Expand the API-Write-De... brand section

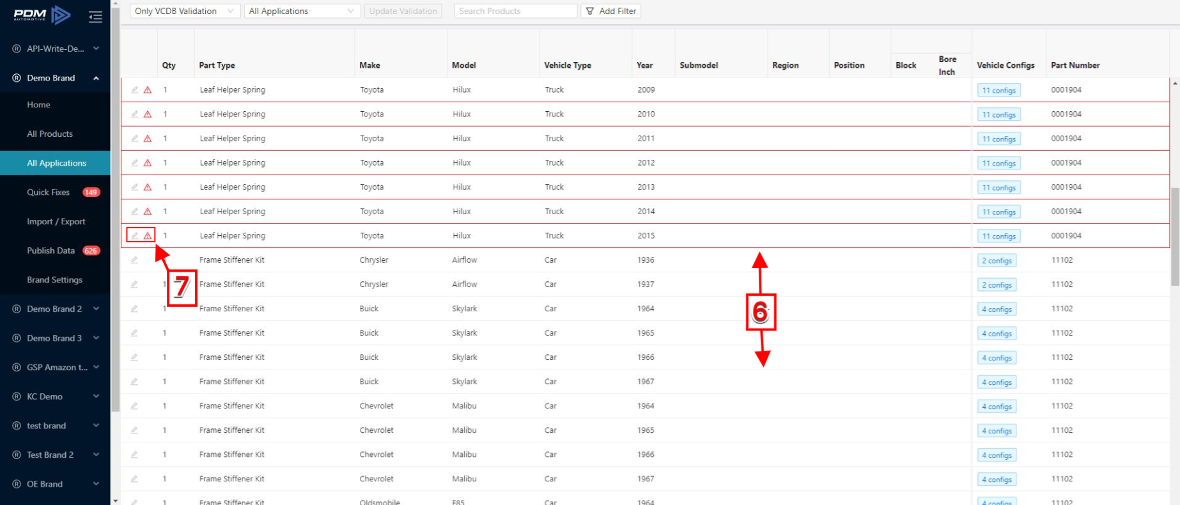[x=96, y=49]
